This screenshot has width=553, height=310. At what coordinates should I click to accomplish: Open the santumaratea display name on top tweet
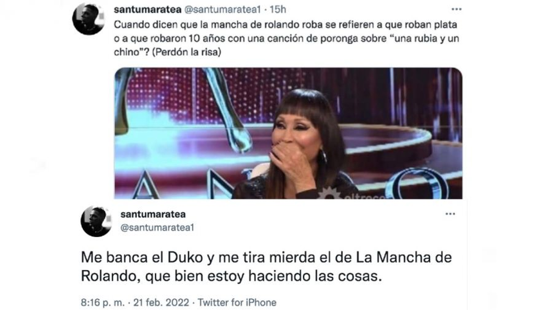pos(146,9)
